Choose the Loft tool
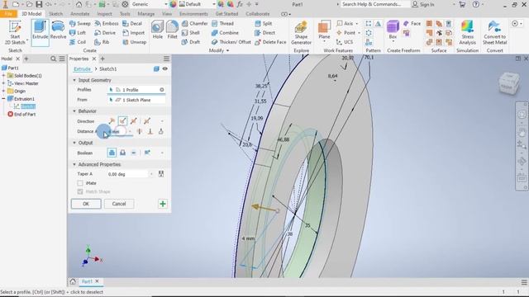 click(x=78, y=33)
